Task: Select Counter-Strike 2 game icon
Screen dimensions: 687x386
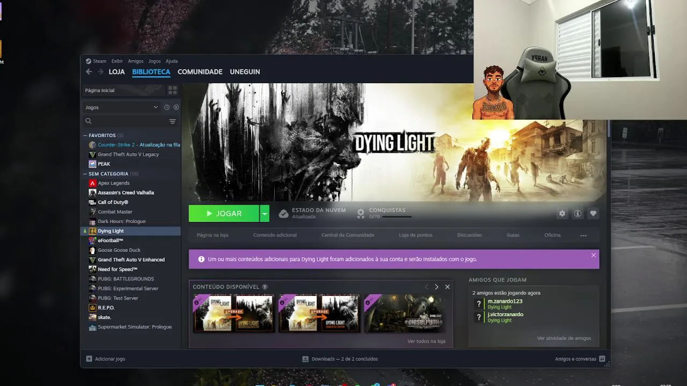Action: click(92, 145)
